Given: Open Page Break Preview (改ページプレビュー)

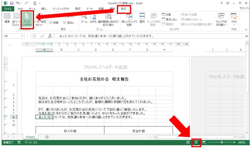Looking at the screenshot, I should pyautogui.click(x=16, y=19).
